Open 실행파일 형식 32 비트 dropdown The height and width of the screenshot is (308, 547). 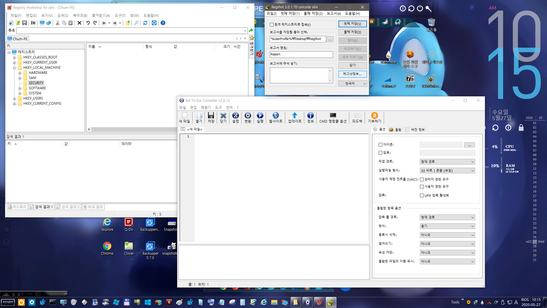point(447,171)
